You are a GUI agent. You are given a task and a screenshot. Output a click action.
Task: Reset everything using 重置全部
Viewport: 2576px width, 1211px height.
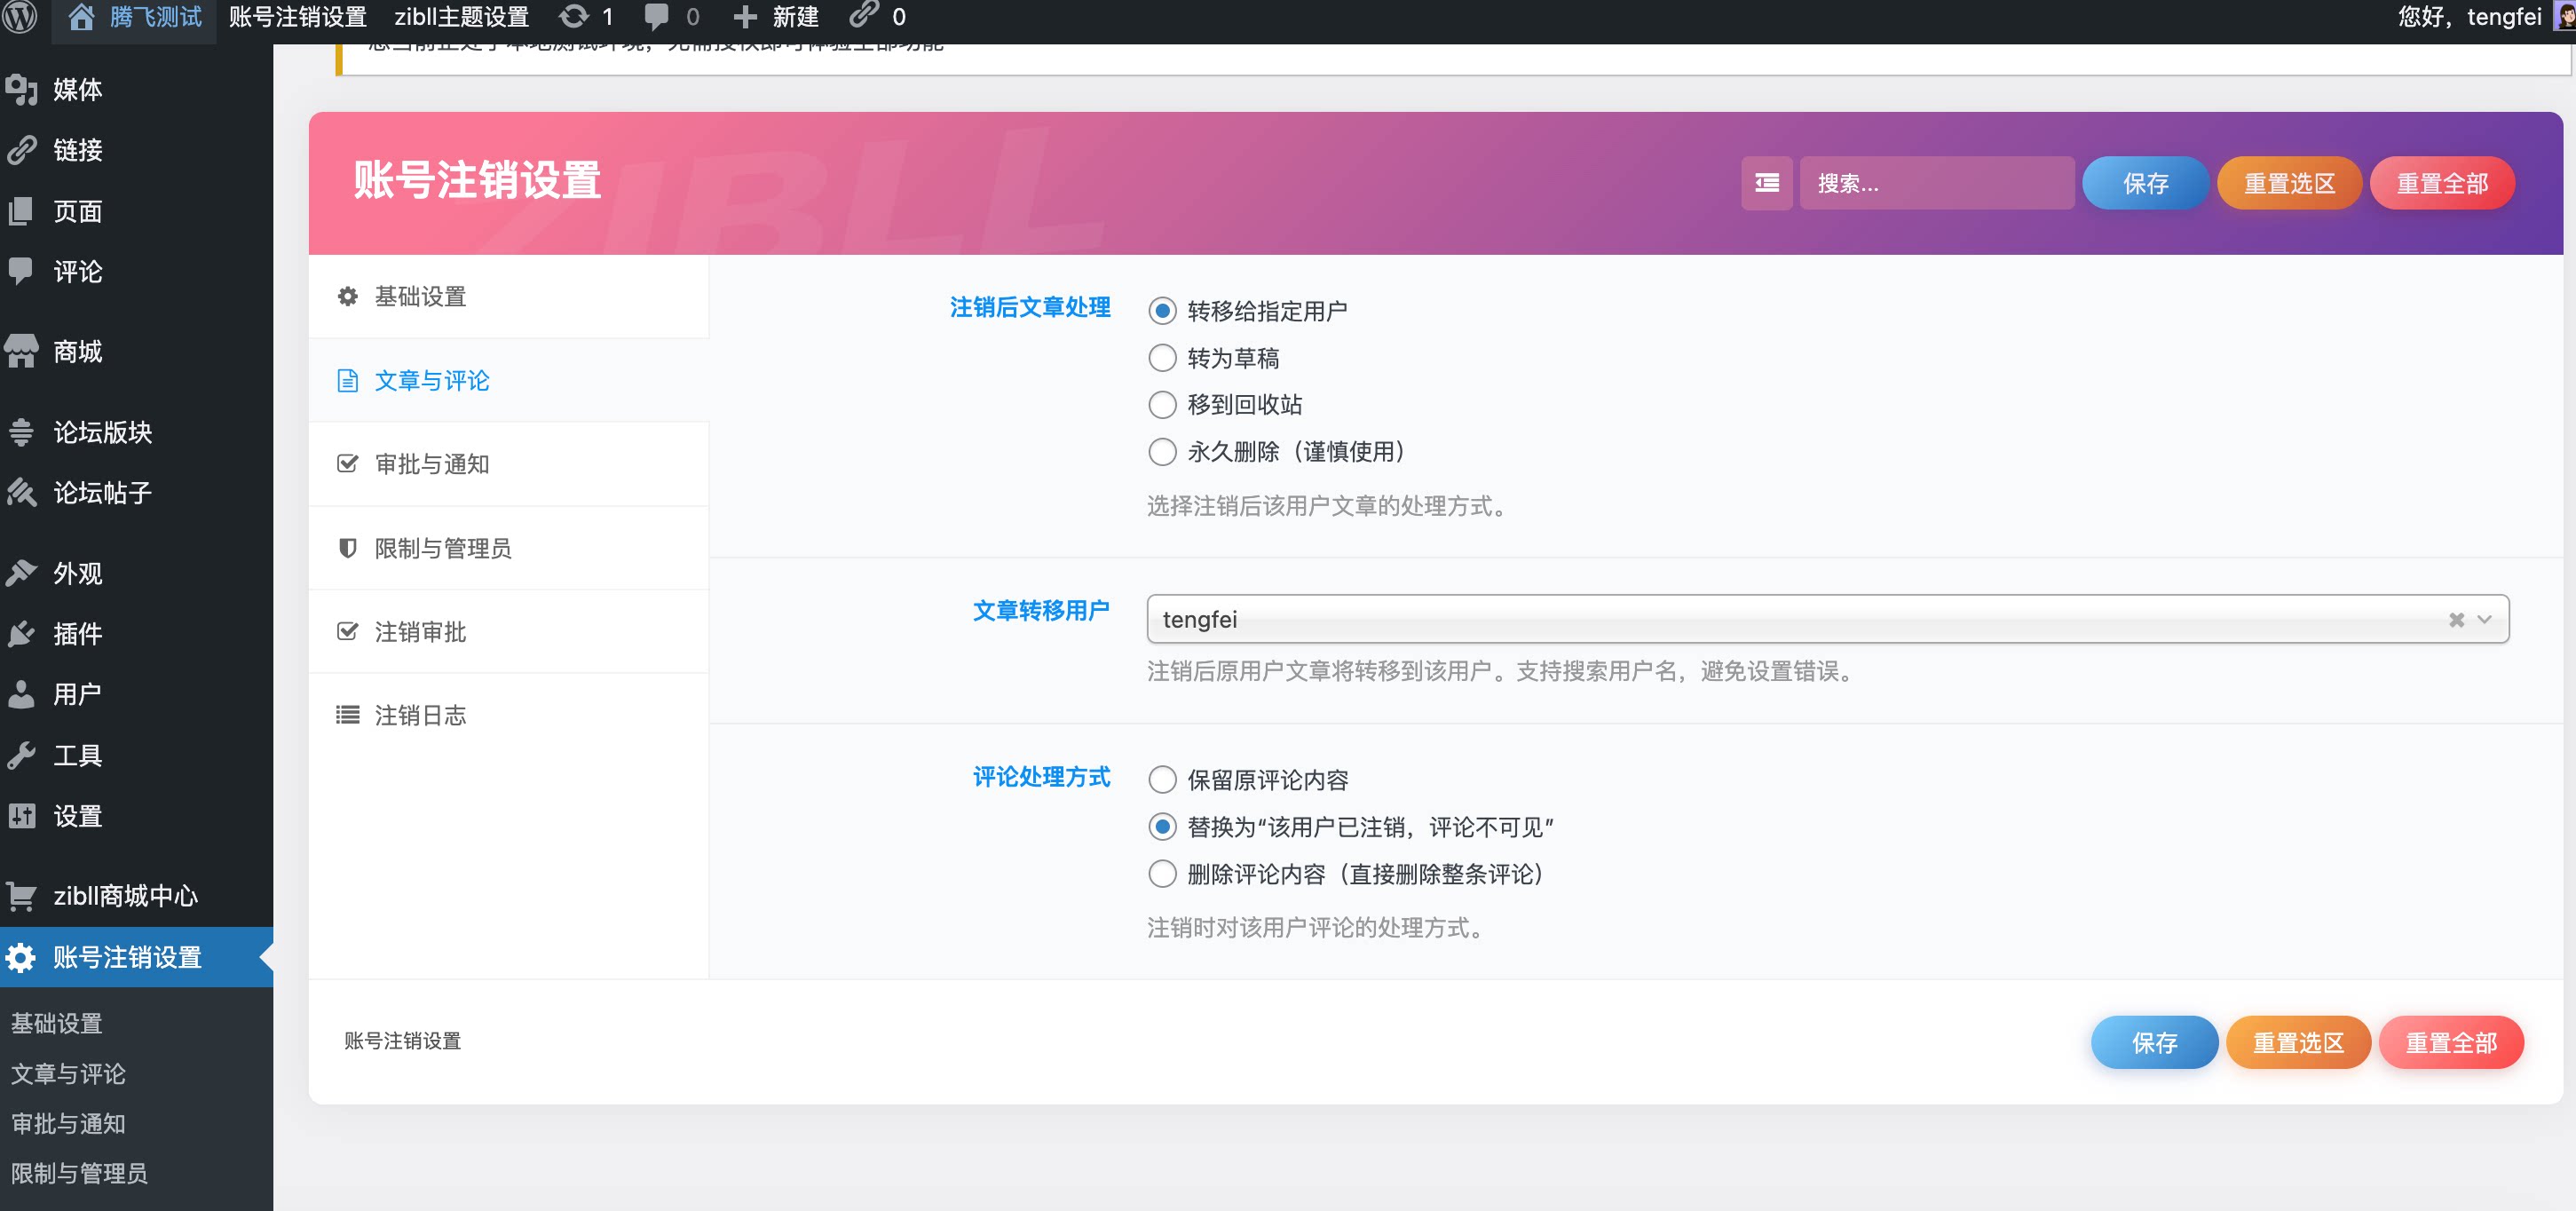pos(2442,183)
